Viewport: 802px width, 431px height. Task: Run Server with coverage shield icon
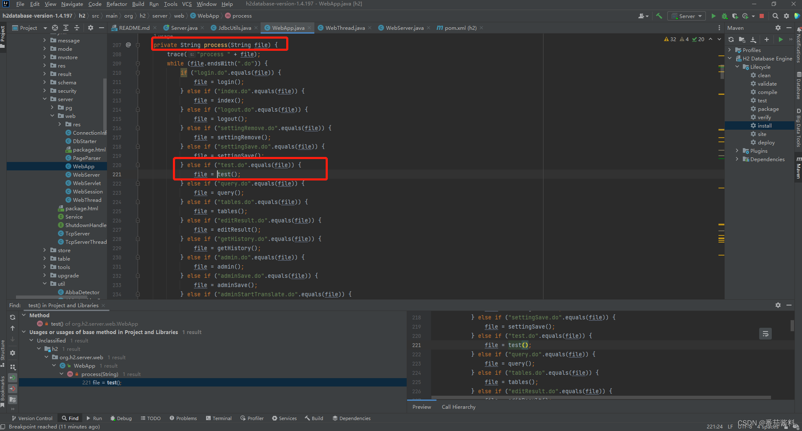click(x=735, y=16)
